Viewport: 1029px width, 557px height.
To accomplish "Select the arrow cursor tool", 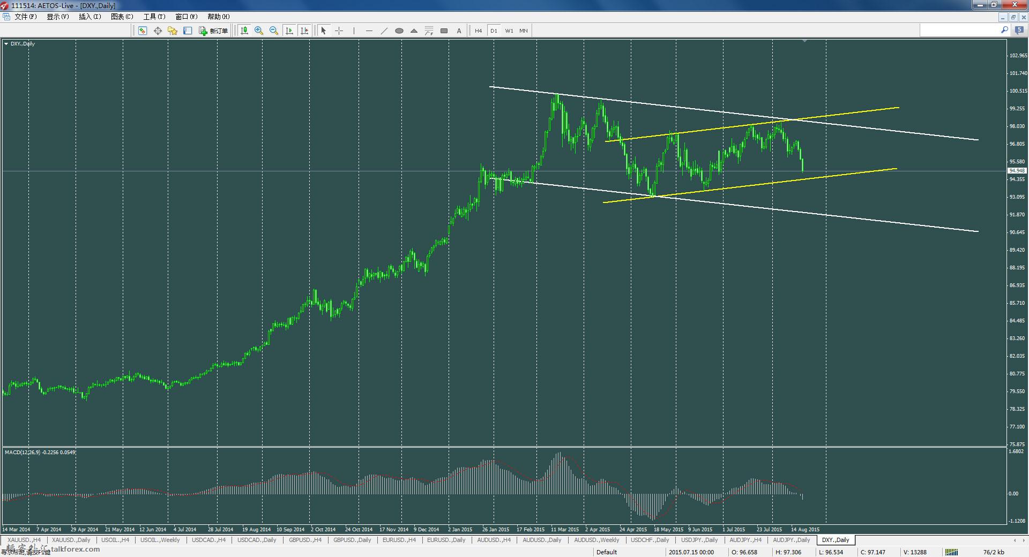I will click(323, 31).
